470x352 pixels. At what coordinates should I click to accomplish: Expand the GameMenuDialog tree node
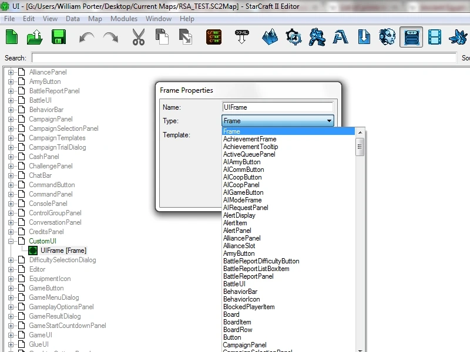point(11,297)
